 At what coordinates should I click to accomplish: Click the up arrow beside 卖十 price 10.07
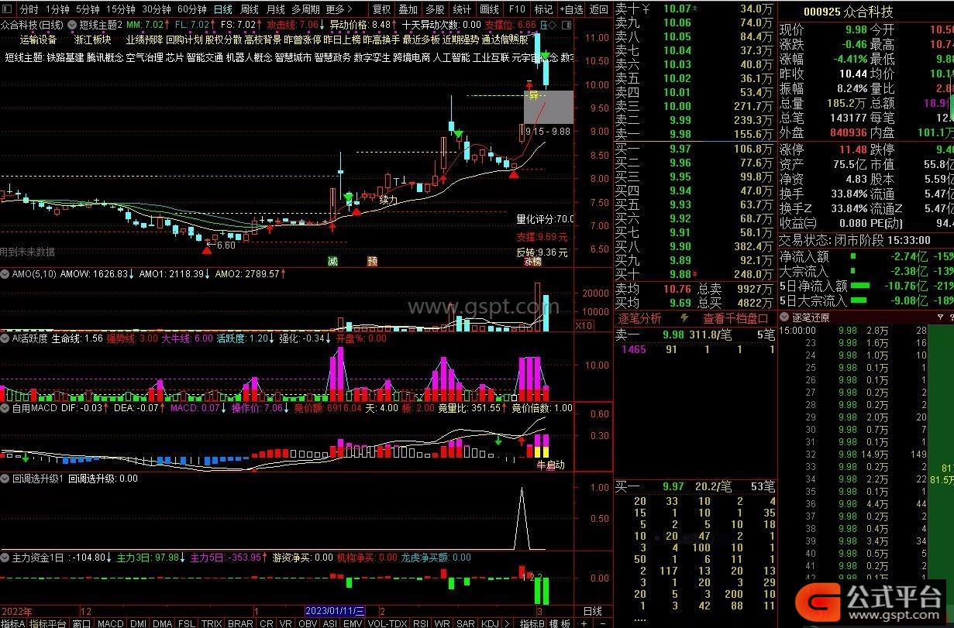coord(694,9)
